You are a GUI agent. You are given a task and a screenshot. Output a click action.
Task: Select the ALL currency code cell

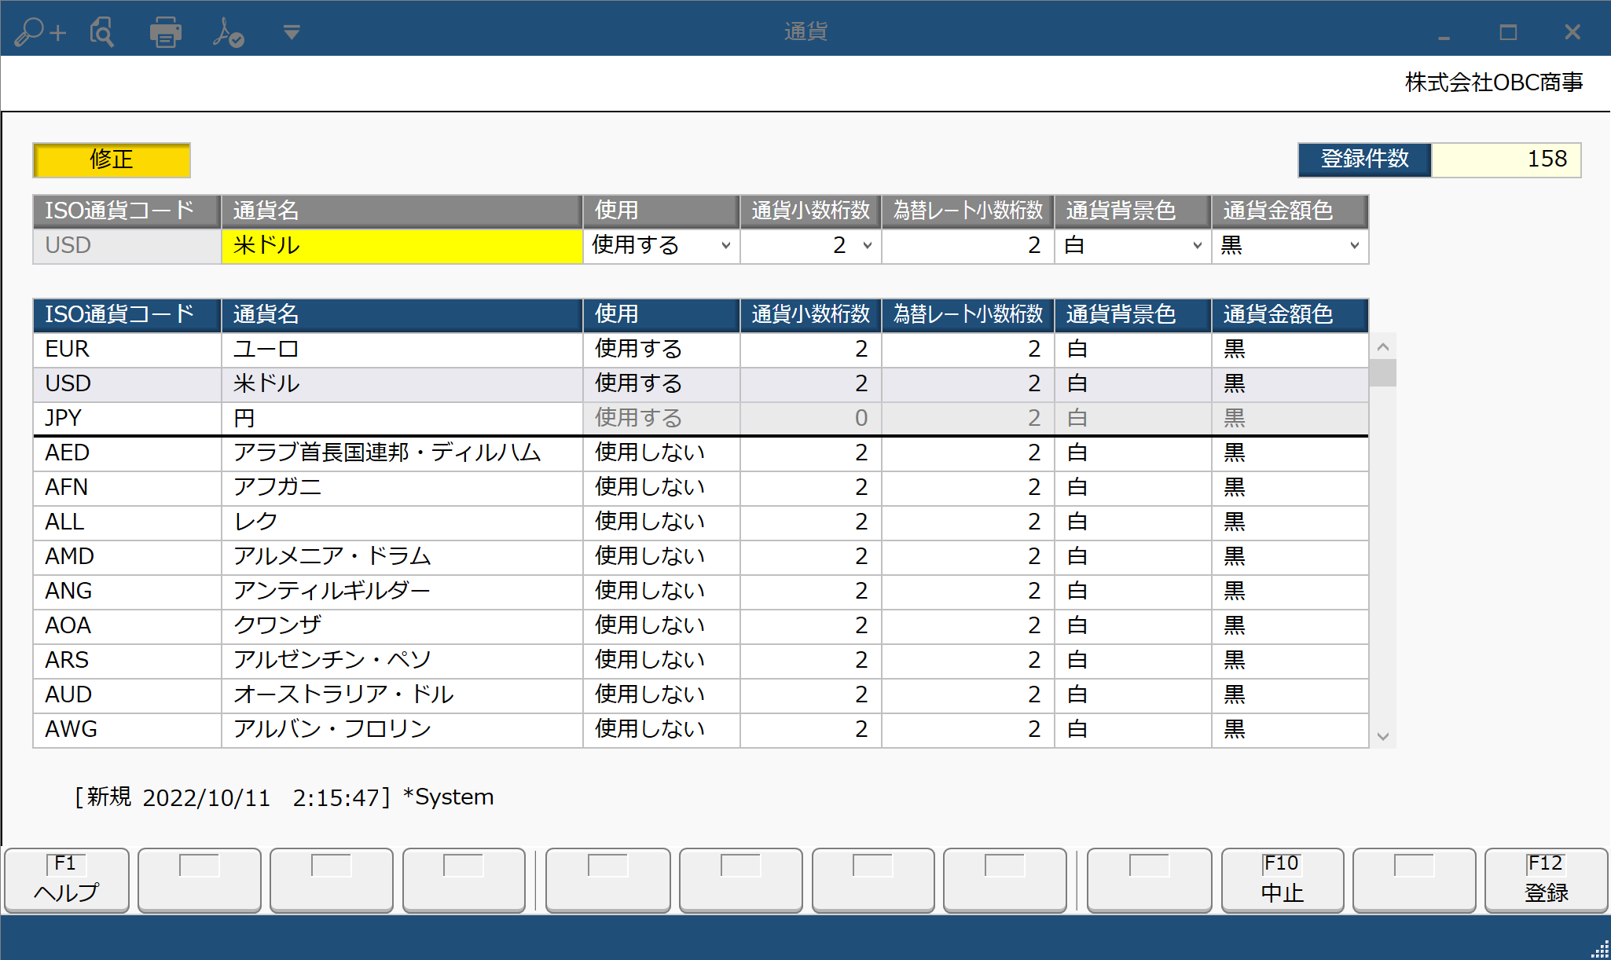(127, 522)
